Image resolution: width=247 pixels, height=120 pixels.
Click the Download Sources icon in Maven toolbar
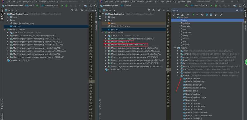pyautogui.click(x=182, y=15)
